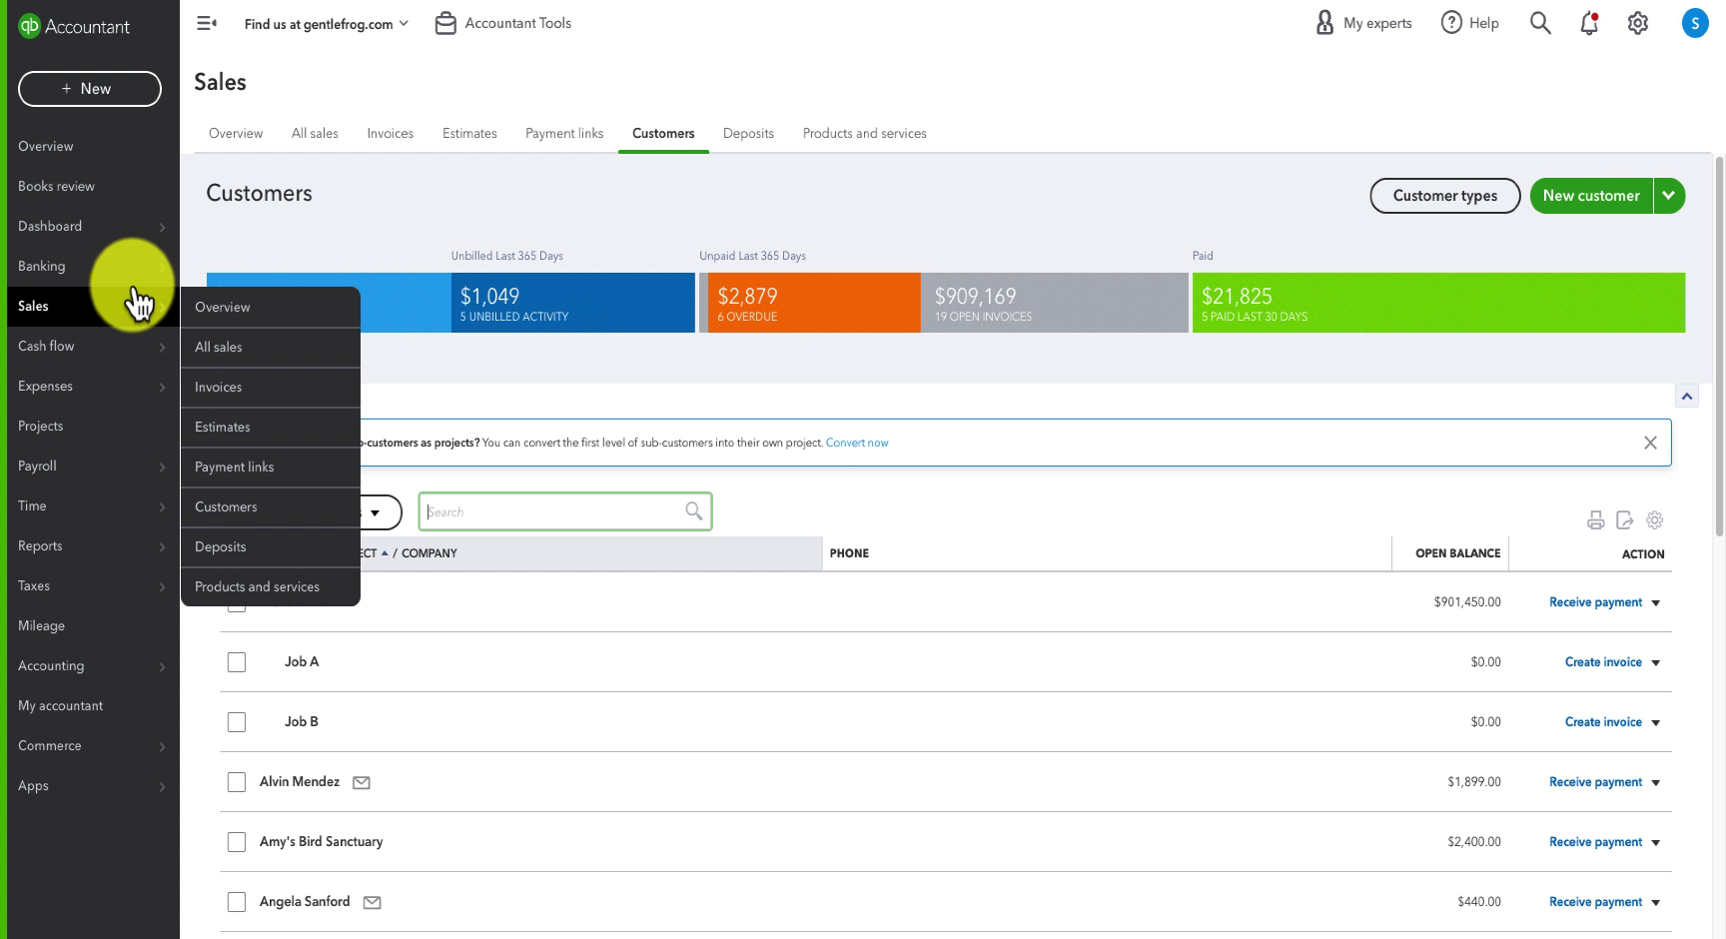Open table settings gear above the Action column
This screenshot has width=1726, height=939.
click(x=1655, y=520)
